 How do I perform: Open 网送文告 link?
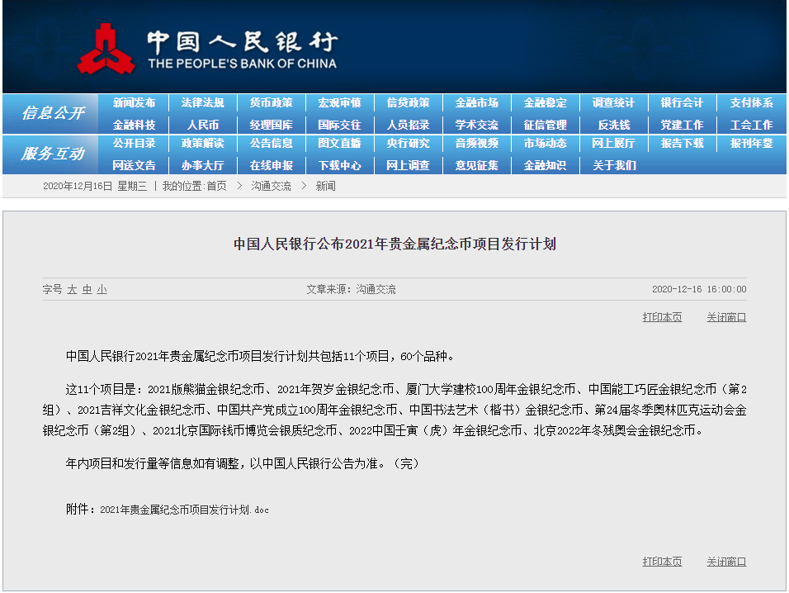click(134, 166)
